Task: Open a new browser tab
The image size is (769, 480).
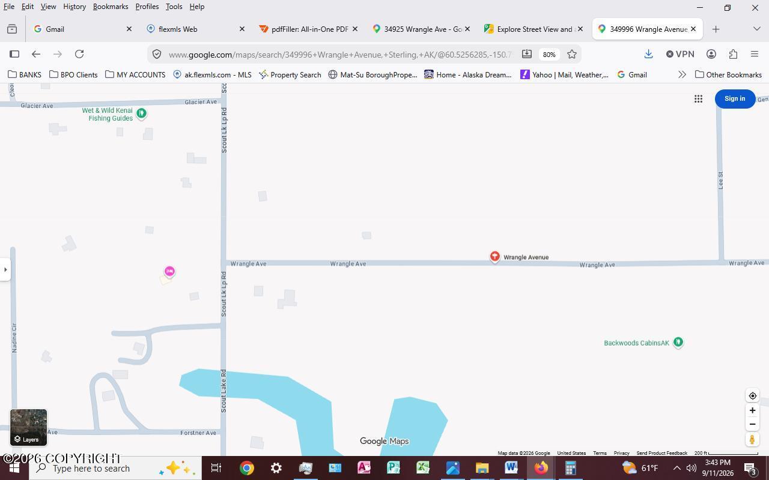Action: [716, 29]
